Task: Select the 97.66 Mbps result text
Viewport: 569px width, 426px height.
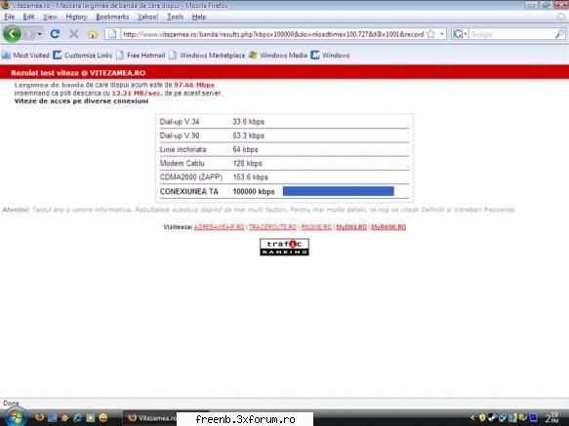Action: (x=194, y=85)
